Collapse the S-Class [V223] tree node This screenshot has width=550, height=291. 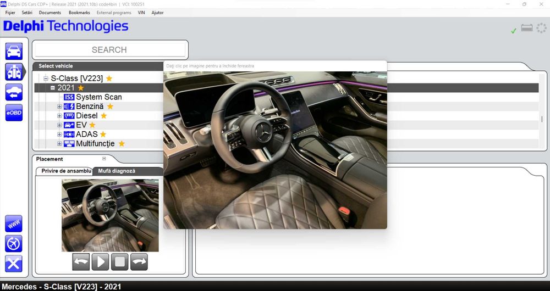tap(46, 79)
